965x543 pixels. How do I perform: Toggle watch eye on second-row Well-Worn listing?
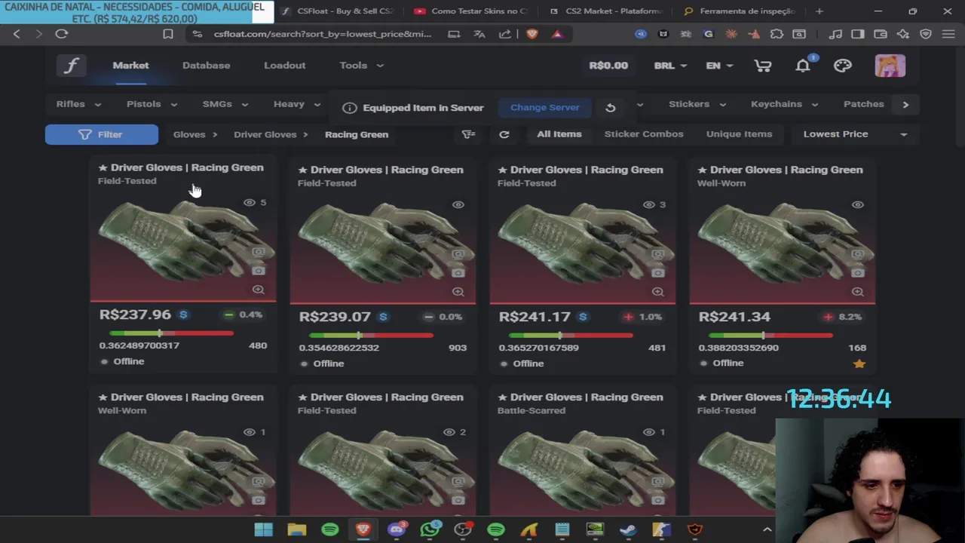[249, 432]
